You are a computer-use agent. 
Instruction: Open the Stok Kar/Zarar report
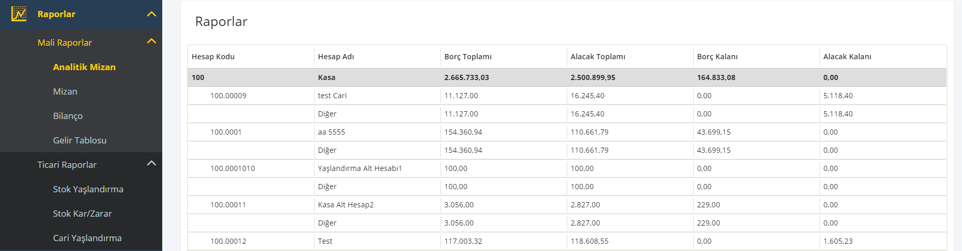pos(82,214)
